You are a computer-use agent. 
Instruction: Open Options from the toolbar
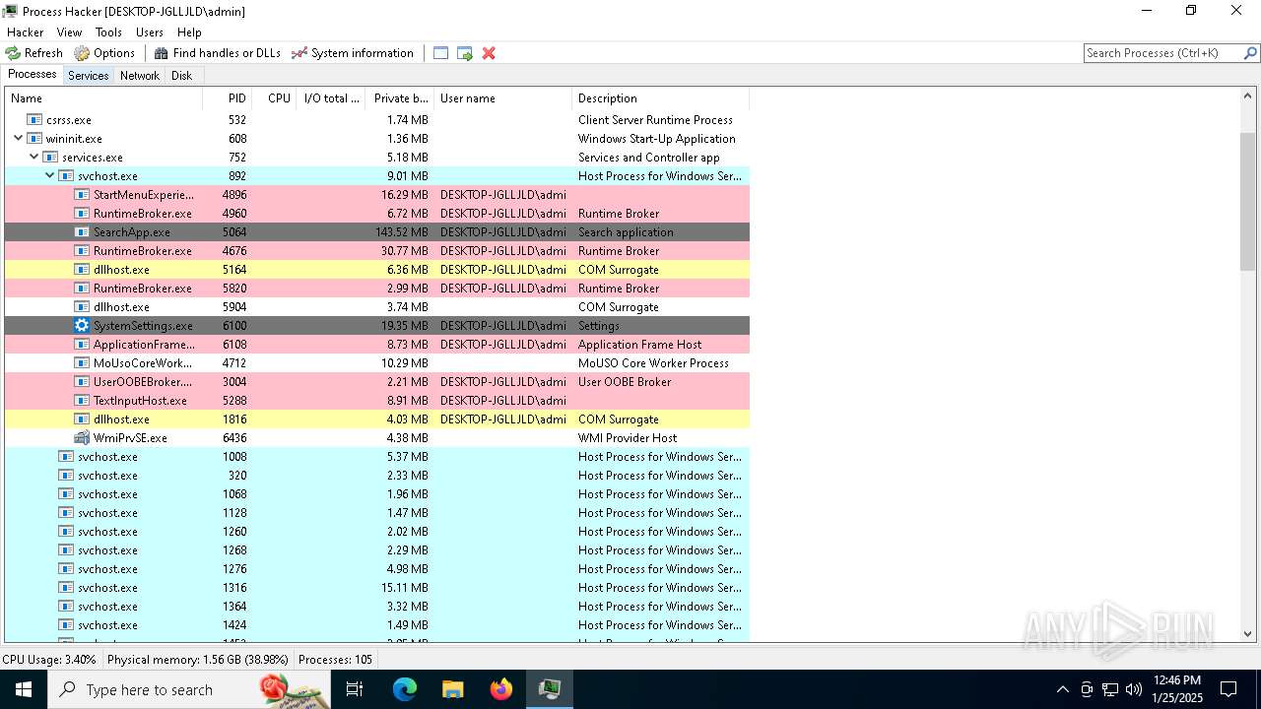coord(104,53)
